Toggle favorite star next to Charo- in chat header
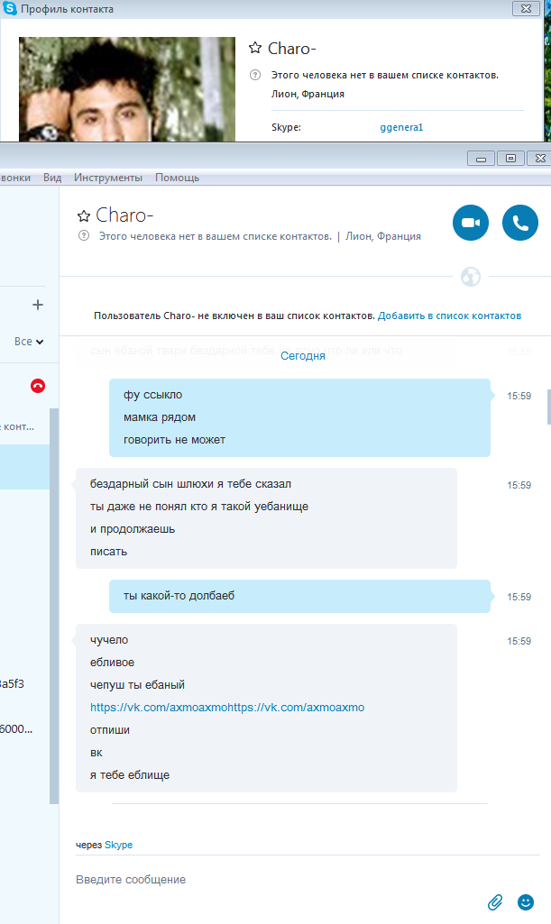Screen dimensions: 551x924 point(84,215)
